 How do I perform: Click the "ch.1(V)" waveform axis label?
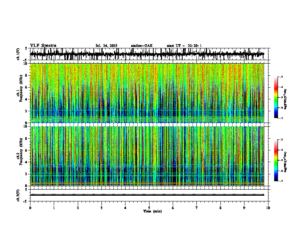coord(18,54)
